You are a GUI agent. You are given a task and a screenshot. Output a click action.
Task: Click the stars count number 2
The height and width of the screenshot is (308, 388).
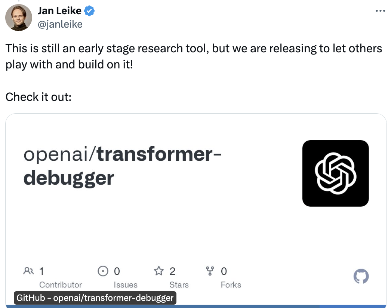pyautogui.click(x=172, y=271)
